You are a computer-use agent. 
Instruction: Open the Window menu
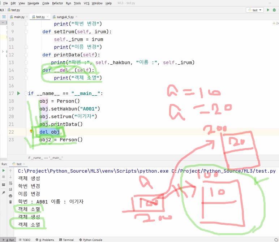[97, 3]
